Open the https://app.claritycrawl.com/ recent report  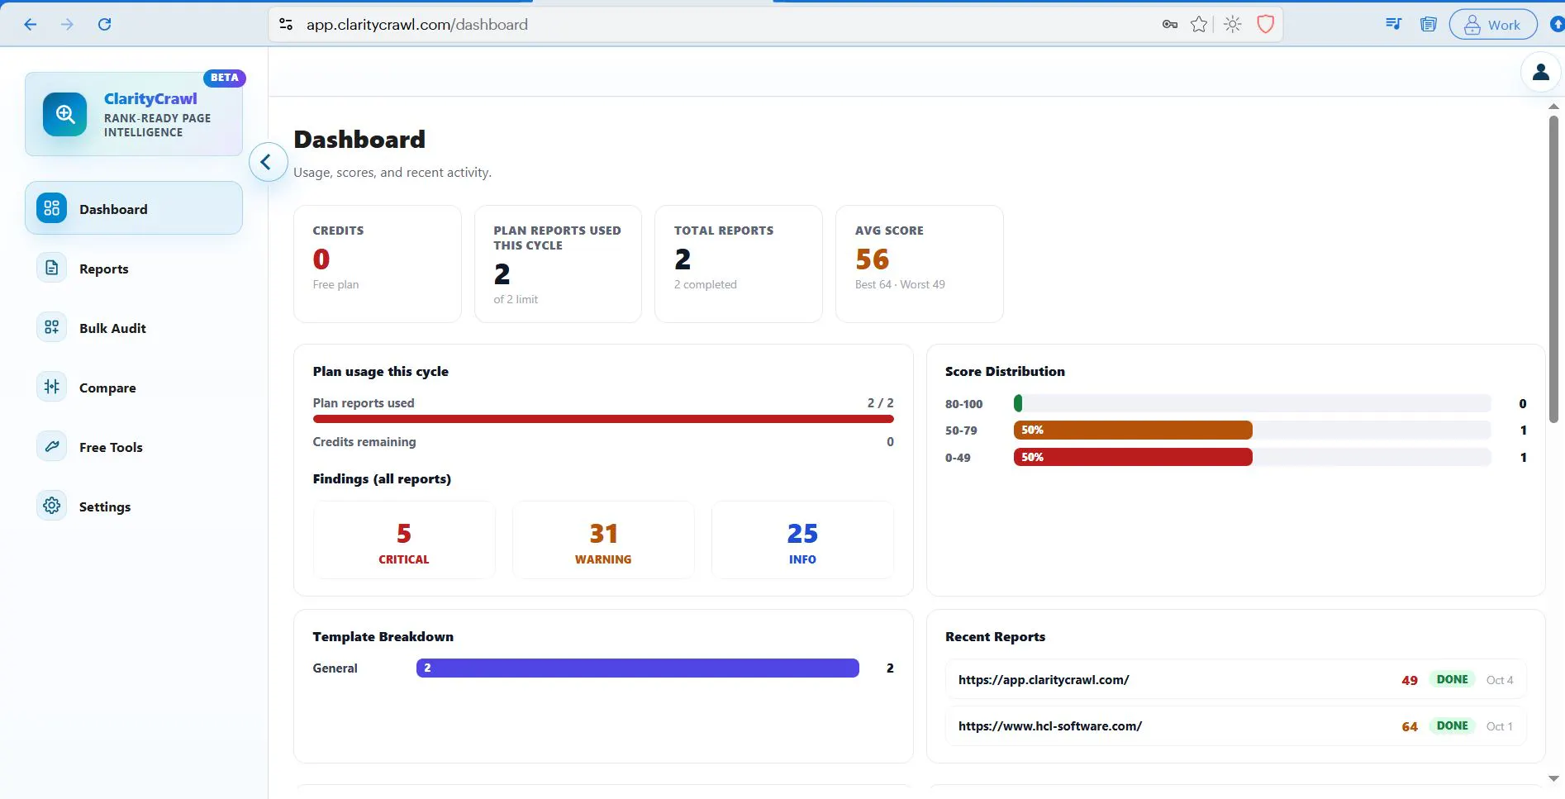1235,680
